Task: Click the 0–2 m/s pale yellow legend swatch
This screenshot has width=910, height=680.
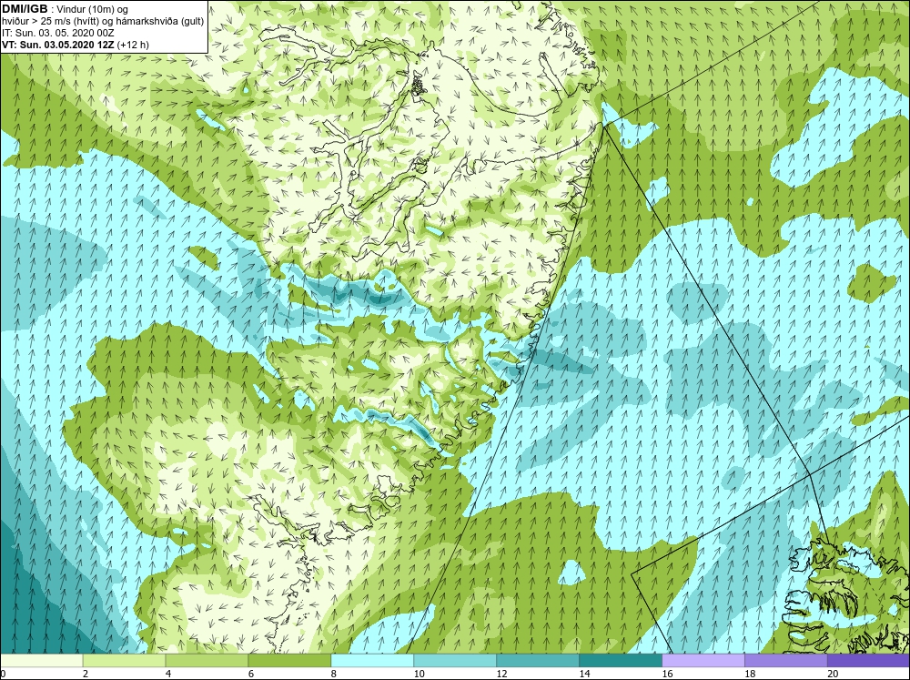Action: 42,660
